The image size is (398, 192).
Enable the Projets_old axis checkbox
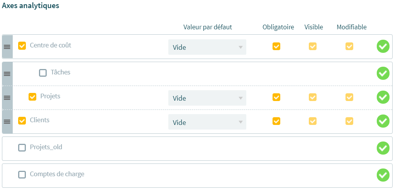(x=22, y=148)
